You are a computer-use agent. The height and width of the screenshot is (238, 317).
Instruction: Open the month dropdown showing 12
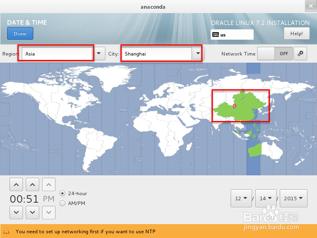[241, 198]
